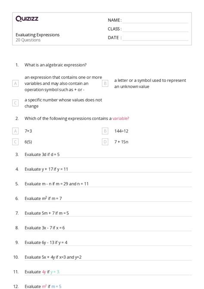
Task: Check option C for question 1
Action: (15, 103)
